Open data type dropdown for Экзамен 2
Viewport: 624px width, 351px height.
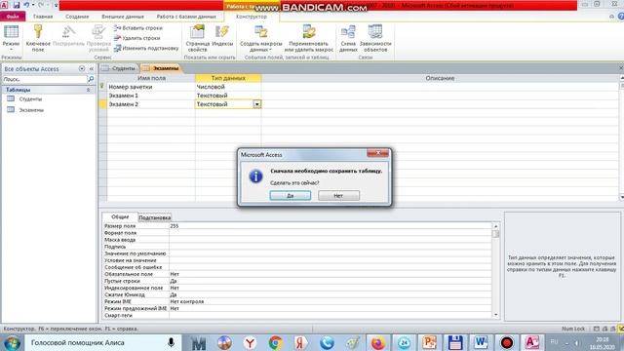pyautogui.click(x=257, y=104)
